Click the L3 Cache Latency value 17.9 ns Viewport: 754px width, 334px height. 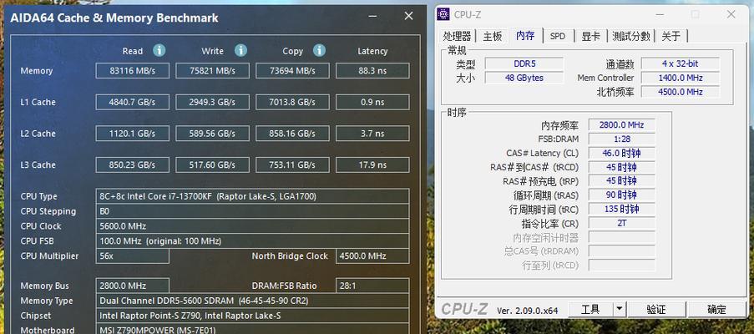(x=372, y=164)
